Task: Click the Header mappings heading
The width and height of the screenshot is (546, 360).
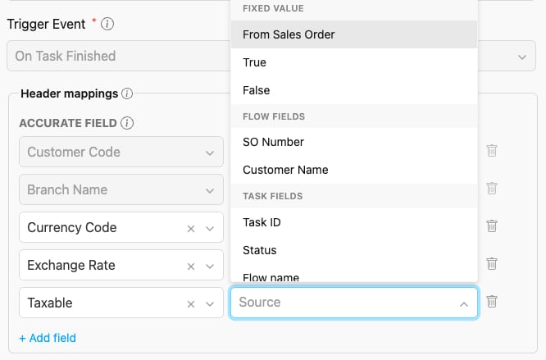Action: click(70, 93)
